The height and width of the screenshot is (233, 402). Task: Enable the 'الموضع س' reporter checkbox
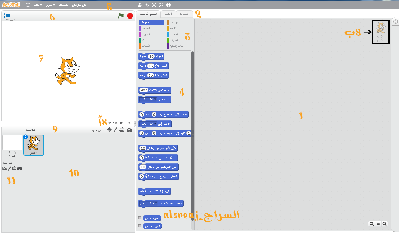(x=140, y=218)
